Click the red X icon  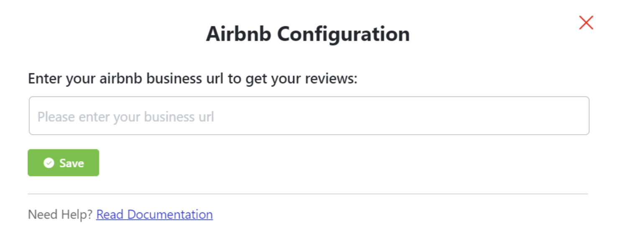[586, 23]
